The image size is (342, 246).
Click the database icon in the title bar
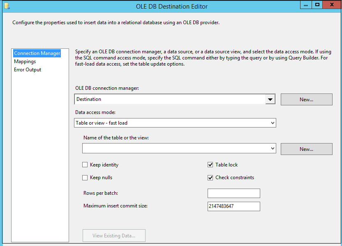[x=6, y=6]
